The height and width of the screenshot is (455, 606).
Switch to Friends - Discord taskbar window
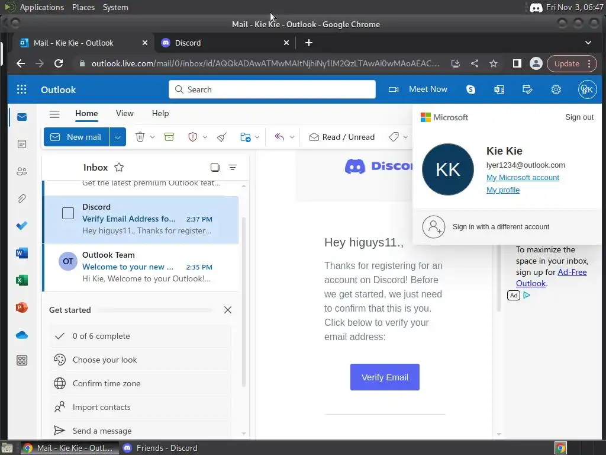click(x=160, y=448)
